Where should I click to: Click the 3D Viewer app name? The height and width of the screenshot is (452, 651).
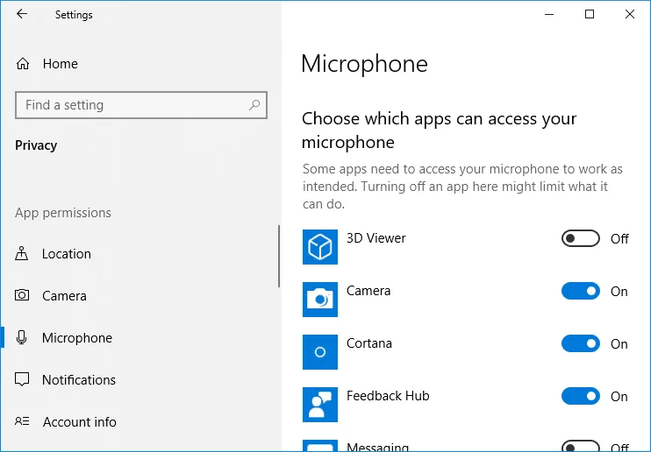click(376, 238)
